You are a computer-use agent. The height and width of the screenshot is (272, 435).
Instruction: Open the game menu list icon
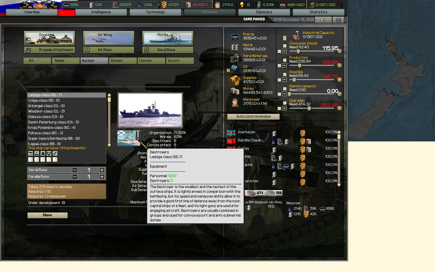pyautogui.click(x=338, y=20)
